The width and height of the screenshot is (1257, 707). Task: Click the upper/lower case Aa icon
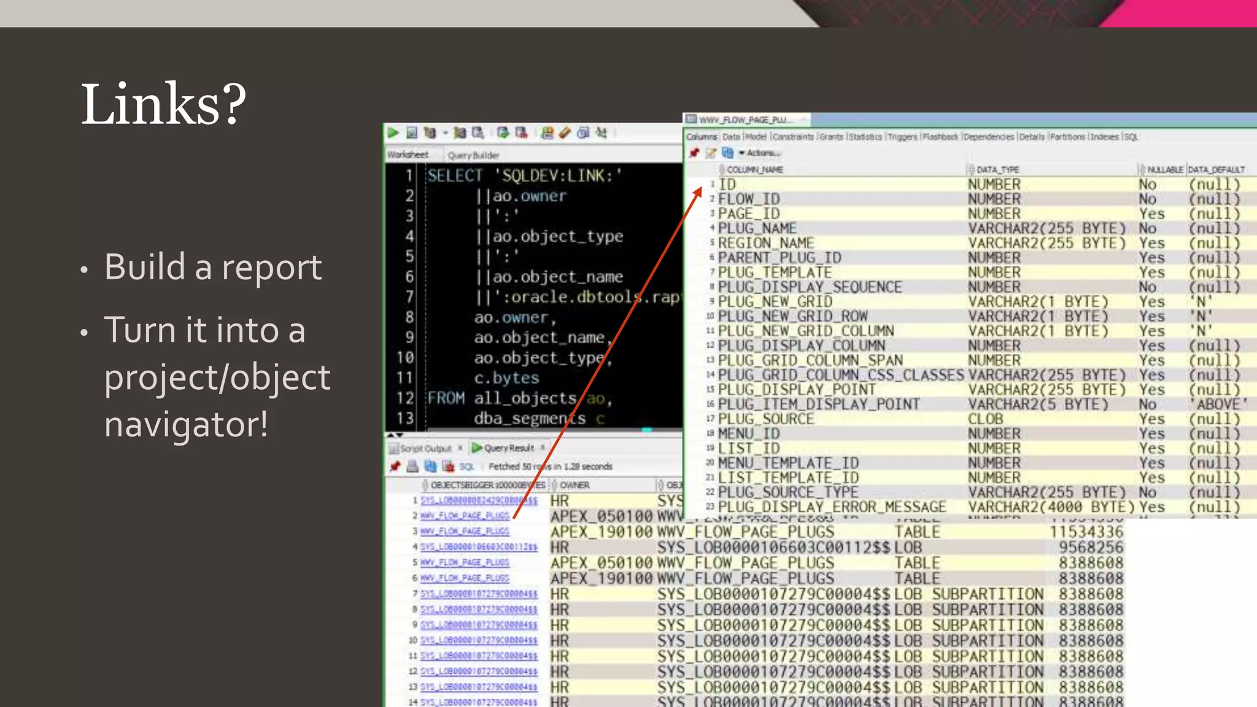[601, 133]
